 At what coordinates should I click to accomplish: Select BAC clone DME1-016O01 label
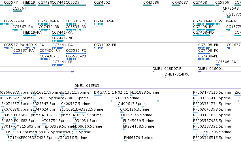[210, 69]
